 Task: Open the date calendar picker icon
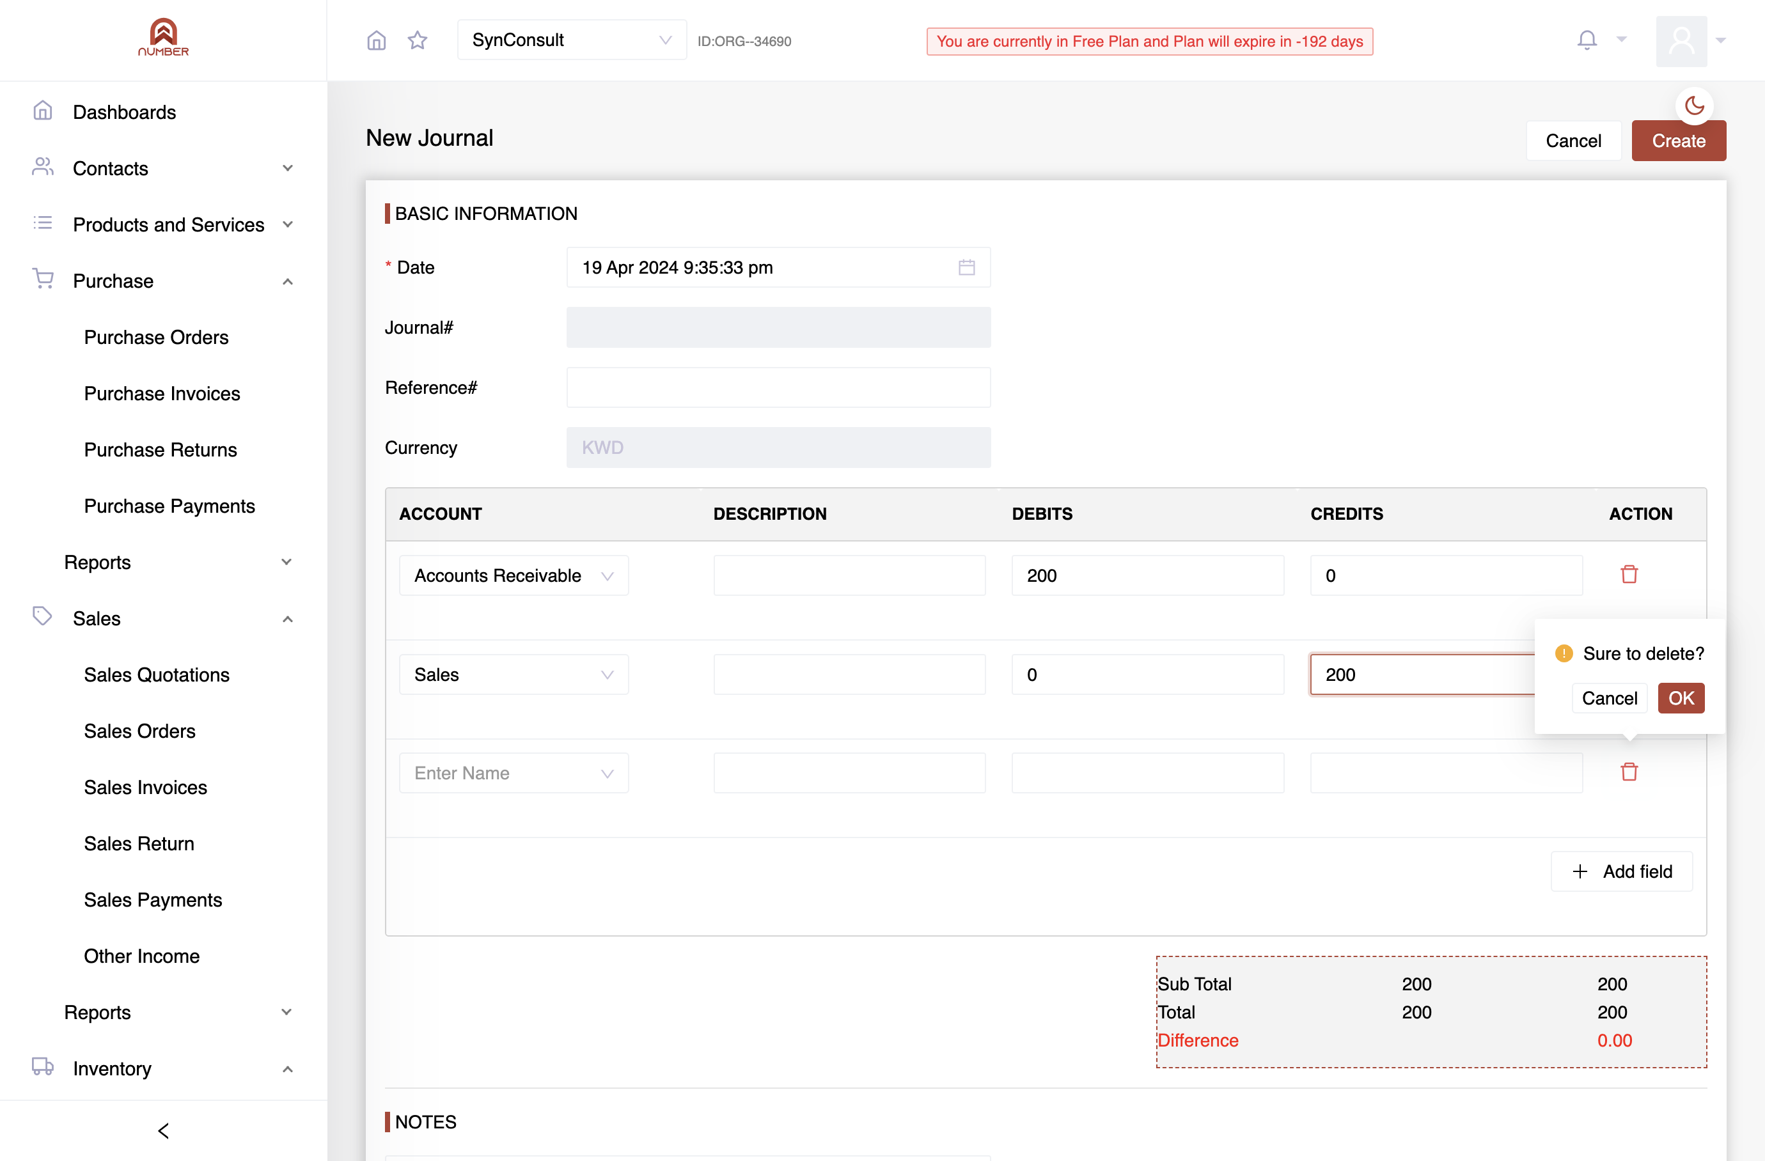pos(966,267)
